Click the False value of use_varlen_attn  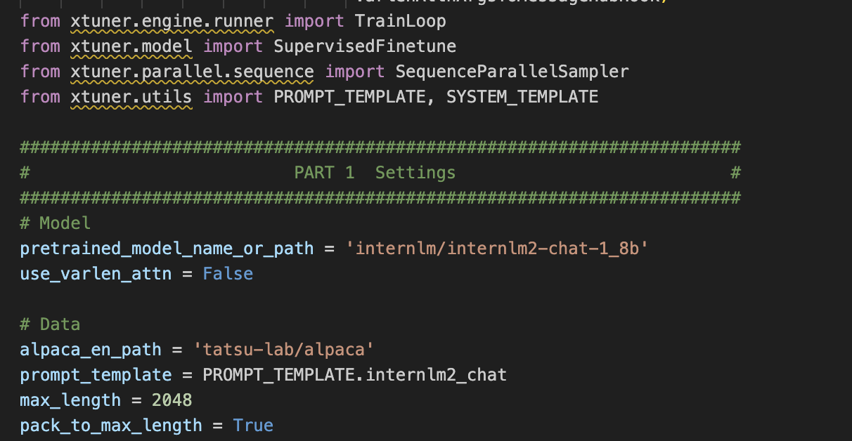click(228, 274)
